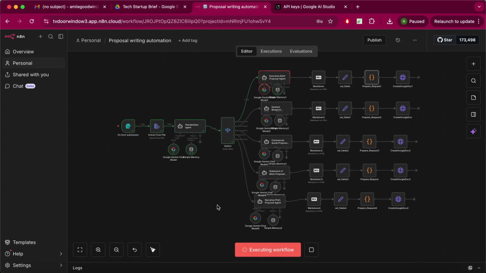Screen dimensions: 486x273
Task: Click Relaunch to update button
Action: click(x=457, y=21)
